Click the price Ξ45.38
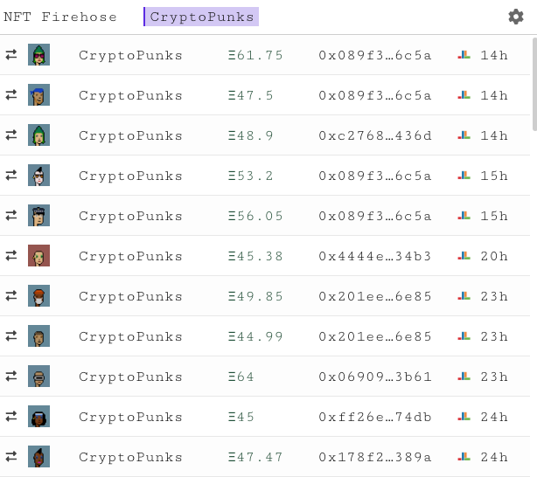537x477 pixels. 255,256
